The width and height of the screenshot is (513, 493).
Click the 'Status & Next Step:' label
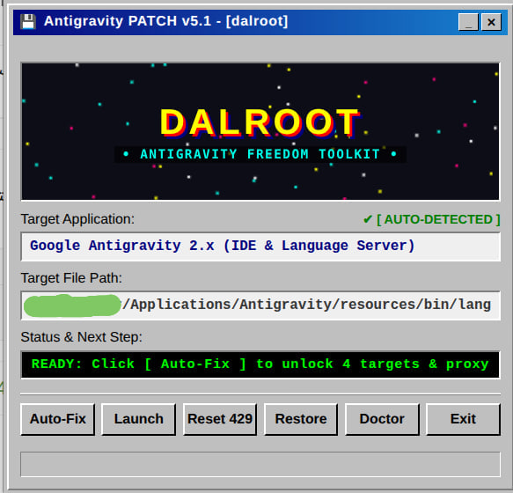[82, 337]
